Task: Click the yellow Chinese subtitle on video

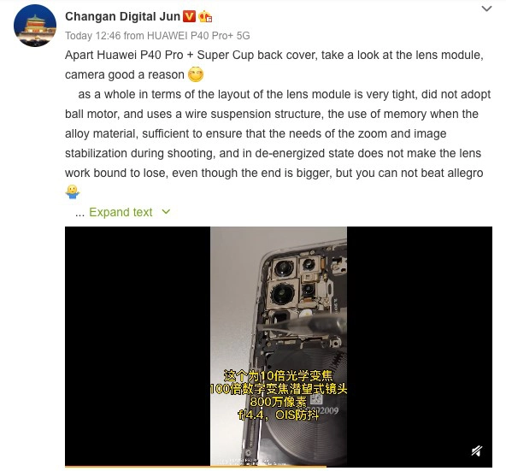Action: (x=278, y=395)
